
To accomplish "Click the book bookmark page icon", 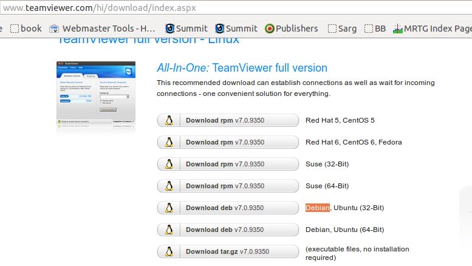I will [x=15, y=29].
